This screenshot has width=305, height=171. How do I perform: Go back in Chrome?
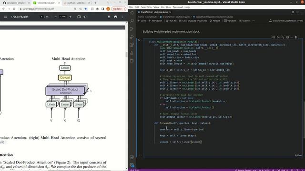point(3,9)
